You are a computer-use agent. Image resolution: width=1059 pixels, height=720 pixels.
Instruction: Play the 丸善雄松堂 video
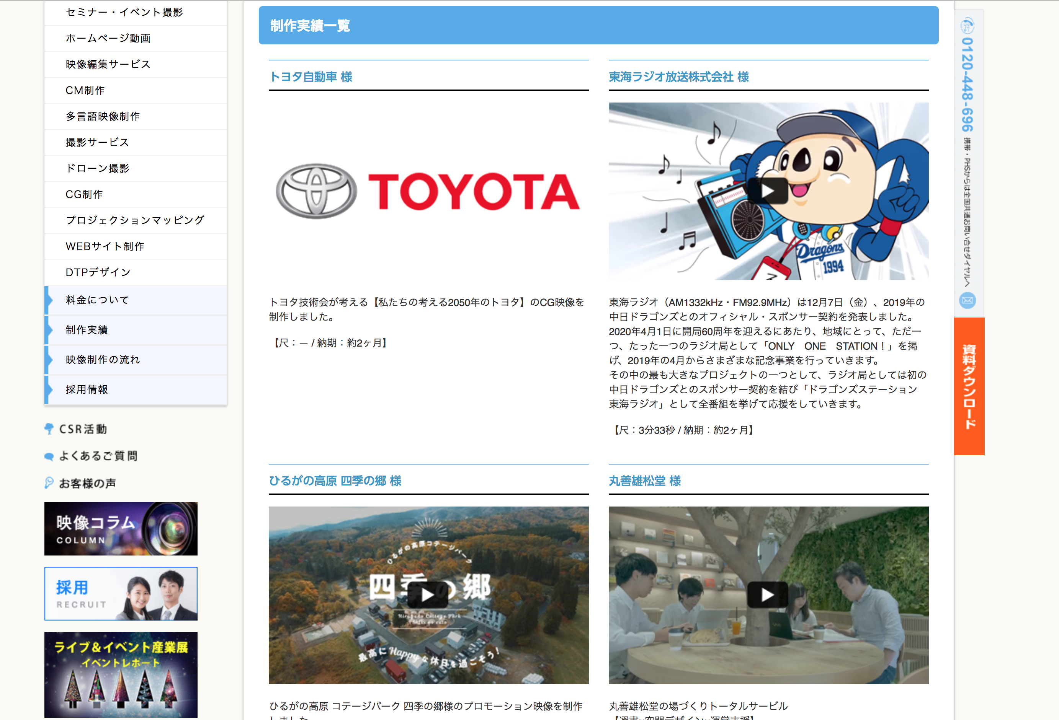pos(768,595)
